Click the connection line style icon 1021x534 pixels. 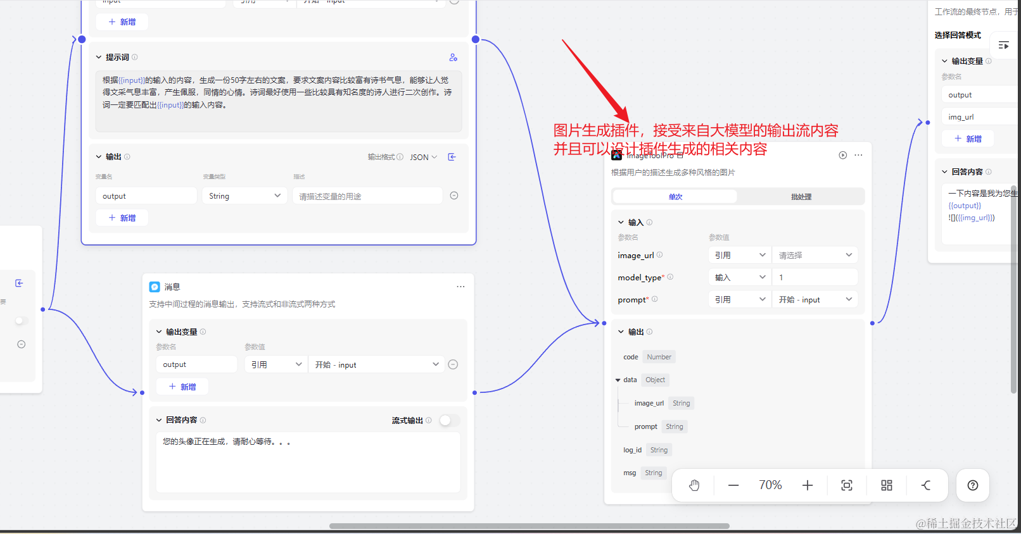point(926,485)
